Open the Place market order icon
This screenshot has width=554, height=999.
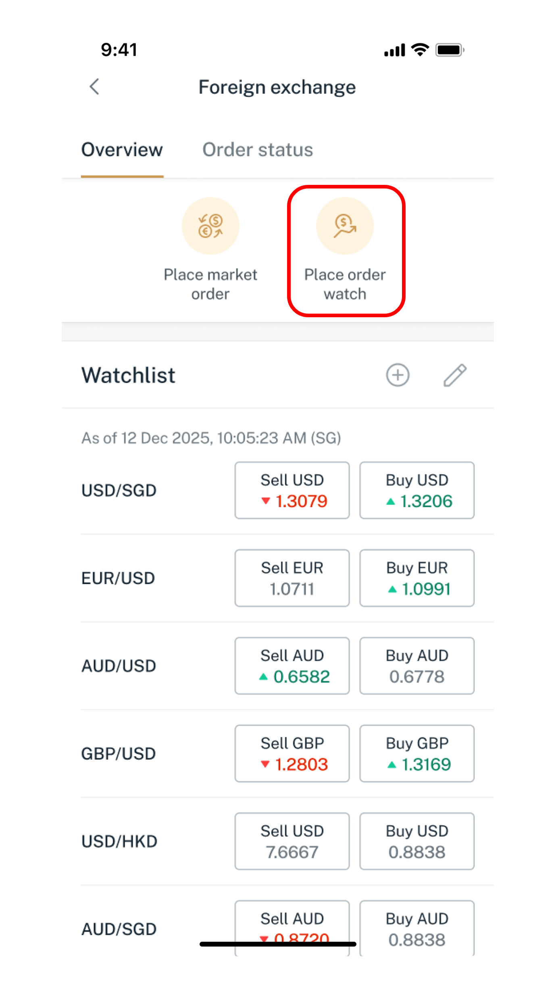(210, 226)
